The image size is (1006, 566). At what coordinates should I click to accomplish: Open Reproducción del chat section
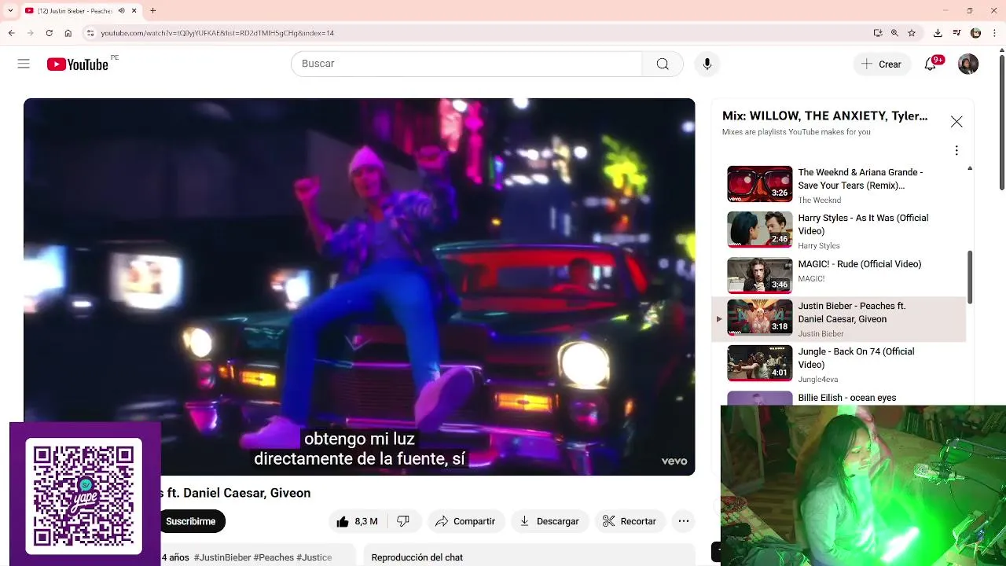(x=417, y=557)
